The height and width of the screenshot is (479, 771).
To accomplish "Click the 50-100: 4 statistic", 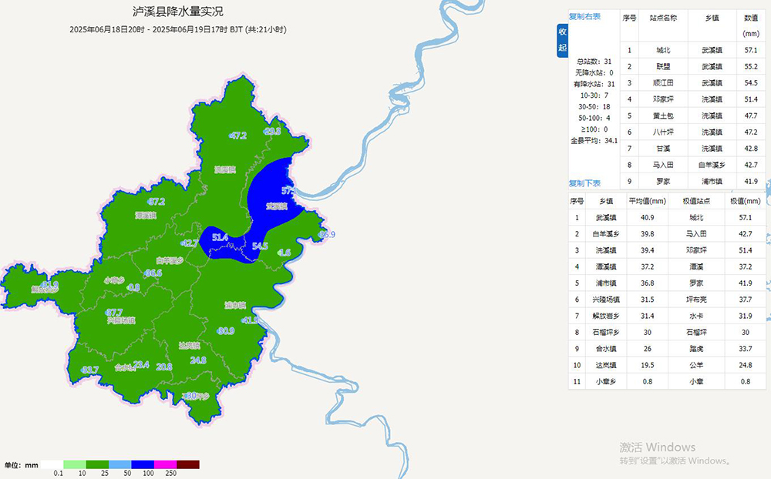I will (x=594, y=118).
